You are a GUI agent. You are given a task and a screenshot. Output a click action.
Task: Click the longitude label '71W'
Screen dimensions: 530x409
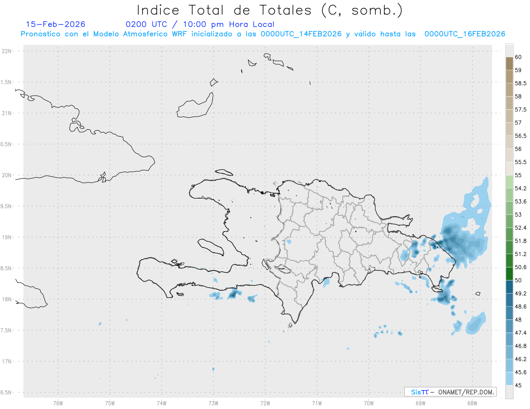[x=317, y=403]
